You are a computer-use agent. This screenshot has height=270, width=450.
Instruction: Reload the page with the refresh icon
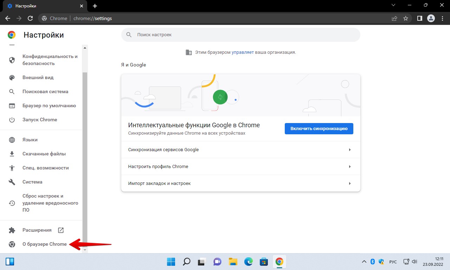click(30, 18)
